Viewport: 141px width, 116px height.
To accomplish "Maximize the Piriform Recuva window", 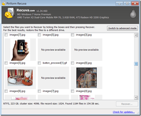I will tap(127, 4).
